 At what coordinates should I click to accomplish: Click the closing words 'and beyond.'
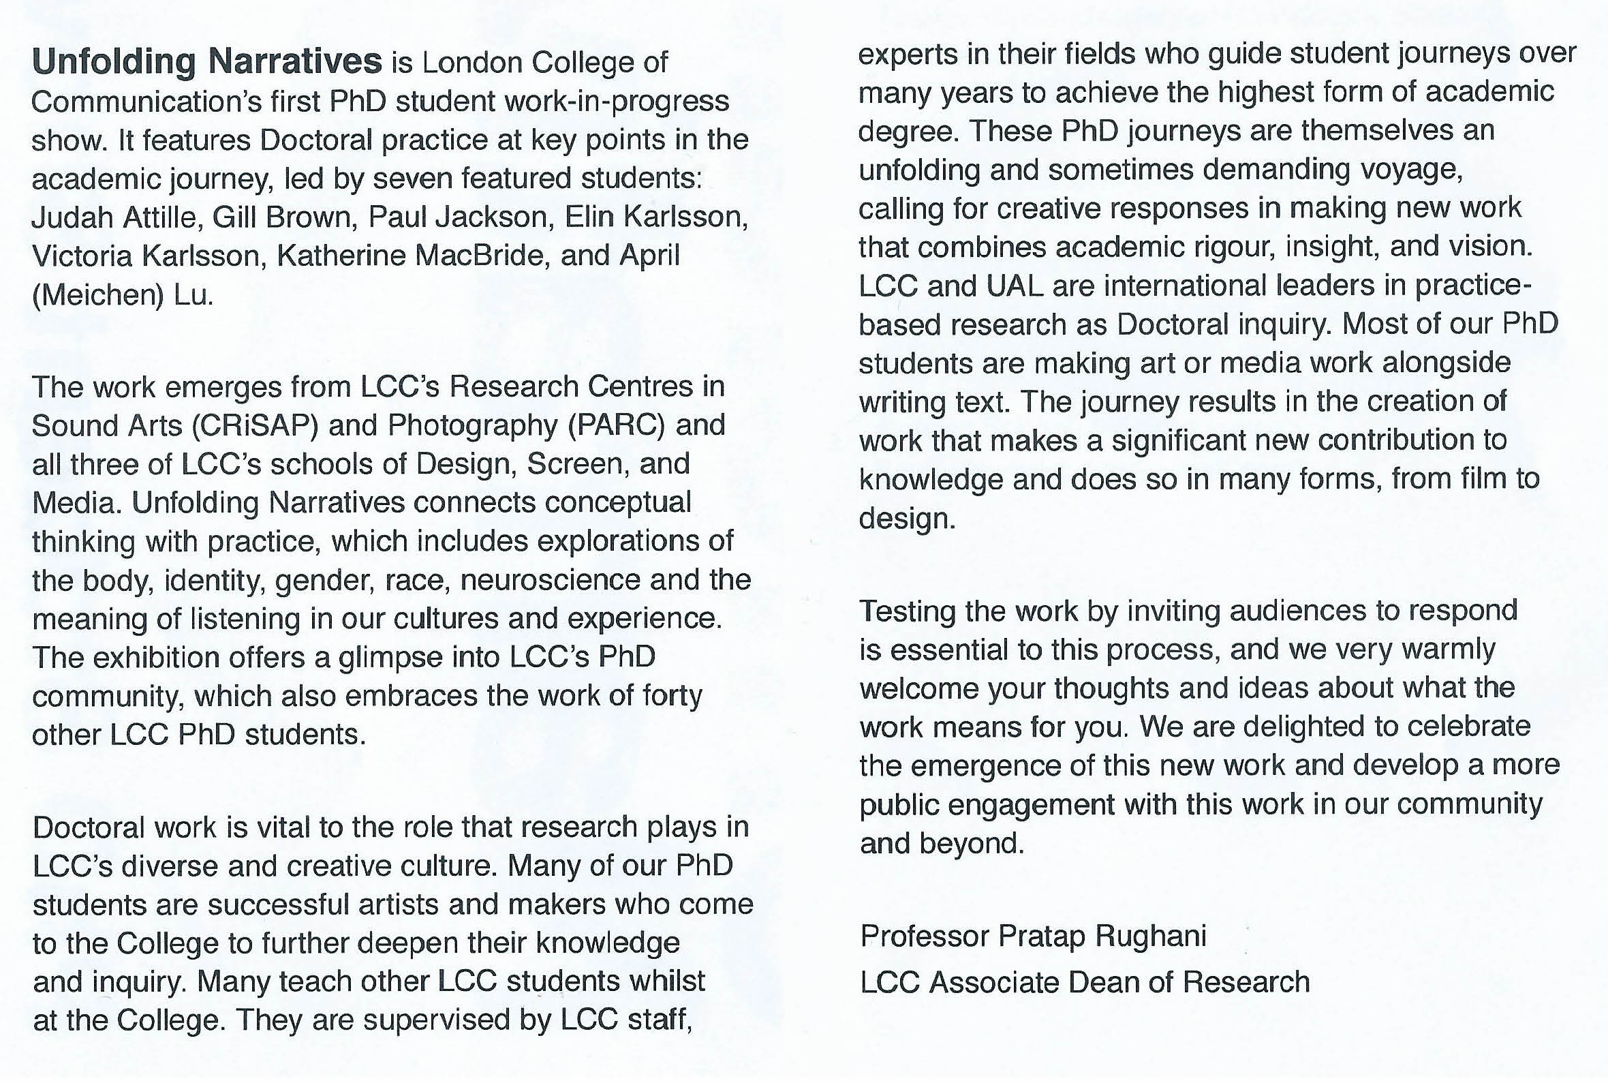942,844
